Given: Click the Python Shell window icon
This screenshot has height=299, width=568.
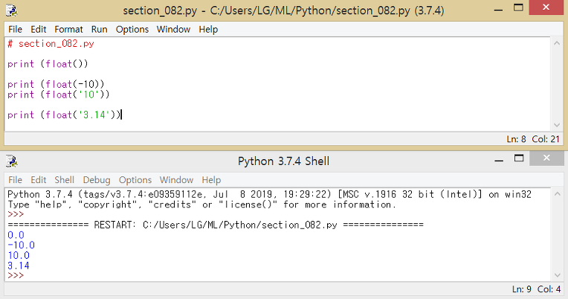Looking at the screenshot, I should coord(12,161).
